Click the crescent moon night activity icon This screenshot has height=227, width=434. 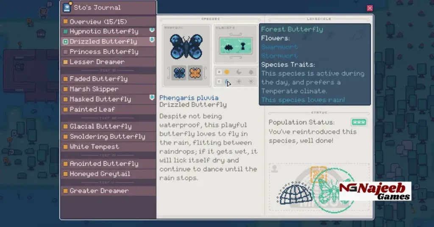239,72
